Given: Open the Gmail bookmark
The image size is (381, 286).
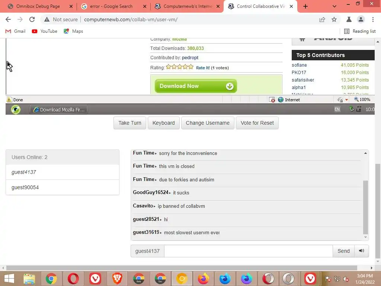Looking at the screenshot, I should point(15,31).
